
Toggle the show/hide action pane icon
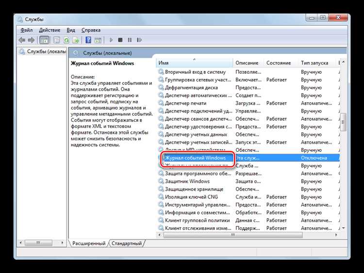point(98,40)
